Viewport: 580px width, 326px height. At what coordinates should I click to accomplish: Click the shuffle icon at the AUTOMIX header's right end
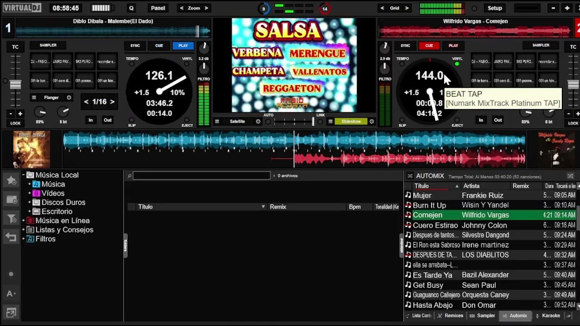pos(570,176)
